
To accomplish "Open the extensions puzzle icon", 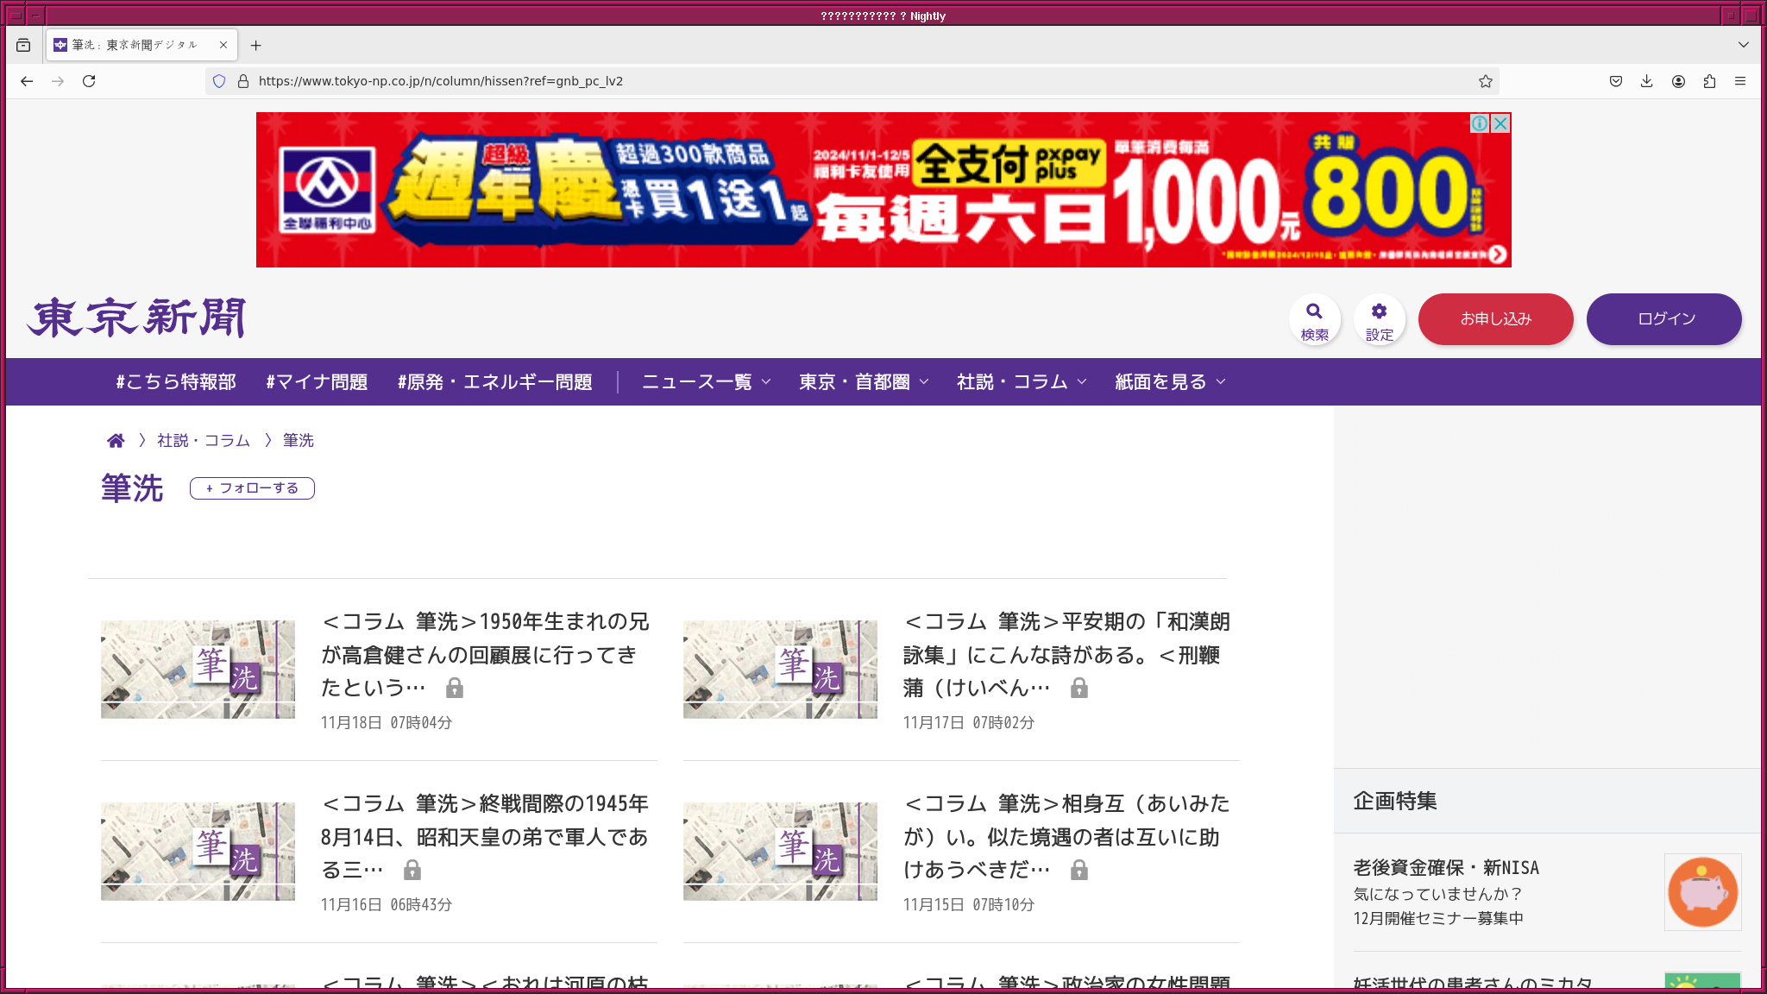I will click(1709, 81).
